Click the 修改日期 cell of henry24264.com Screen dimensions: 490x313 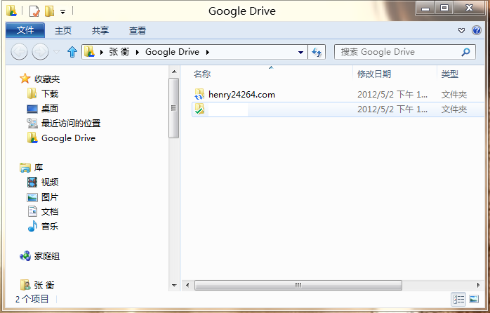pyautogui.click(x=392, y=94)
